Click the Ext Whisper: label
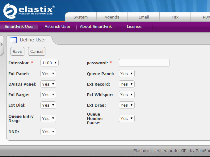The width and height of the screenshot is (210, 157). point(100,95)
